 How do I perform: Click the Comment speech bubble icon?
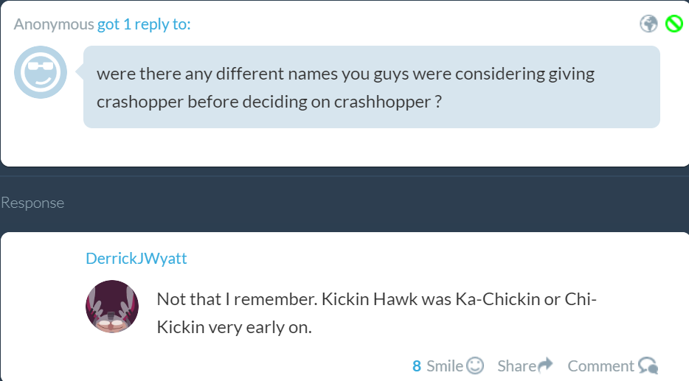(648, 366)
